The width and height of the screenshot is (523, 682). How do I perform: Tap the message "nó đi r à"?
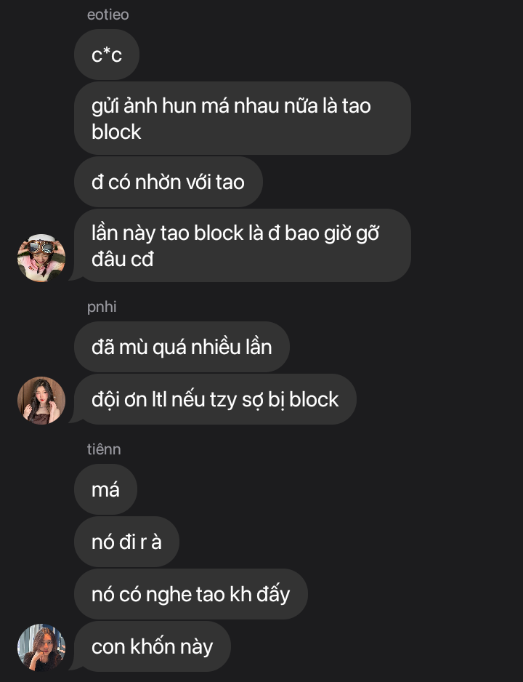click(127, 542)
